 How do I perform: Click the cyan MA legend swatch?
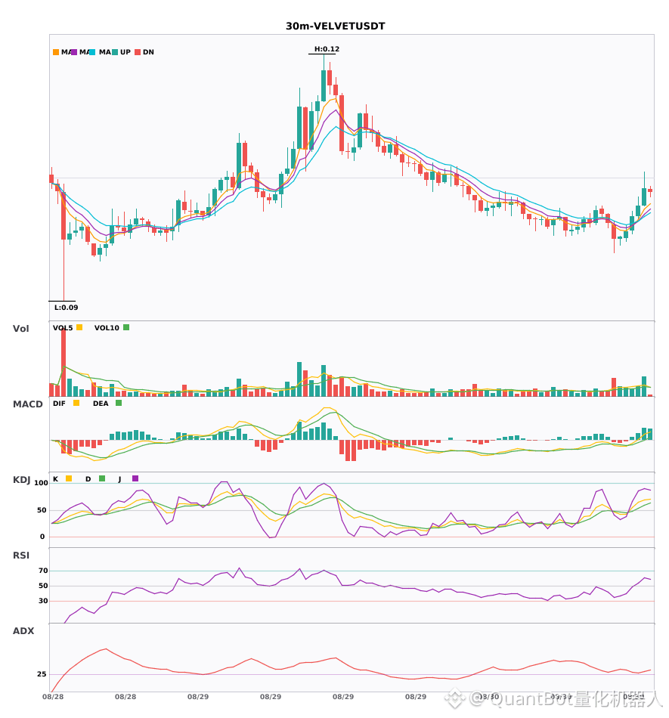[x=92, y=52]
